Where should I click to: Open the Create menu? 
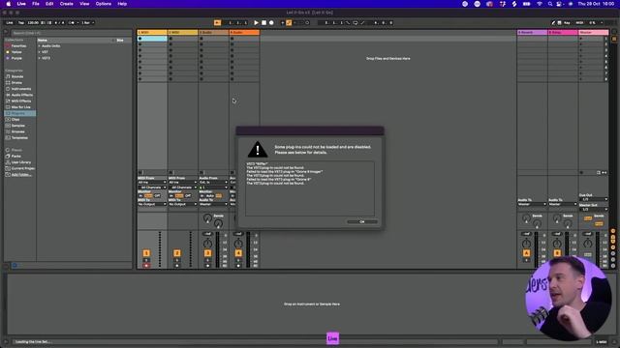point(67,4)
